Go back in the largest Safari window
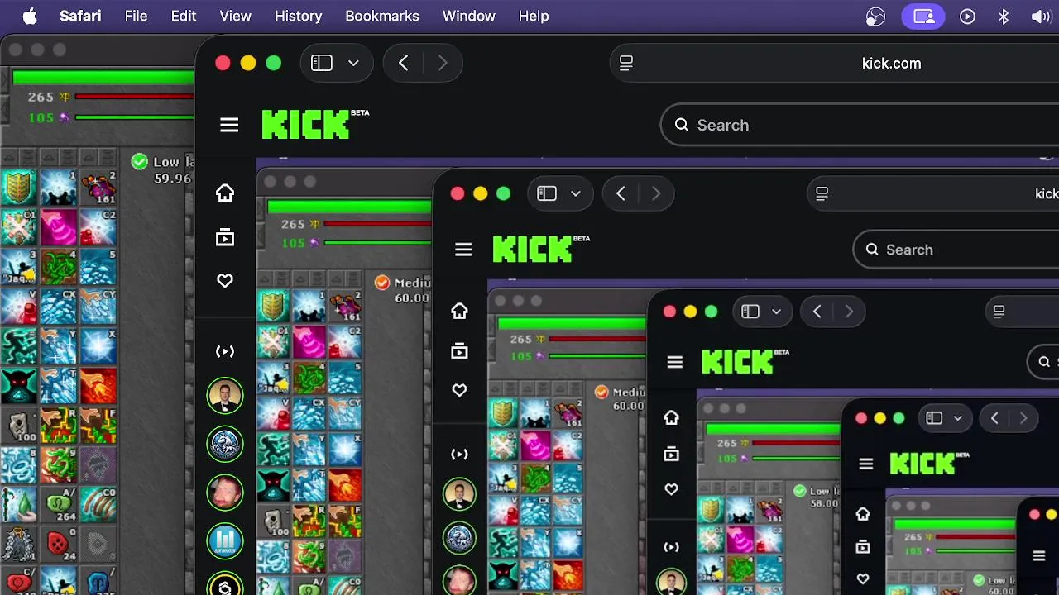The image size is (1059, 595). pyautogui.click(x=404, y=63)
